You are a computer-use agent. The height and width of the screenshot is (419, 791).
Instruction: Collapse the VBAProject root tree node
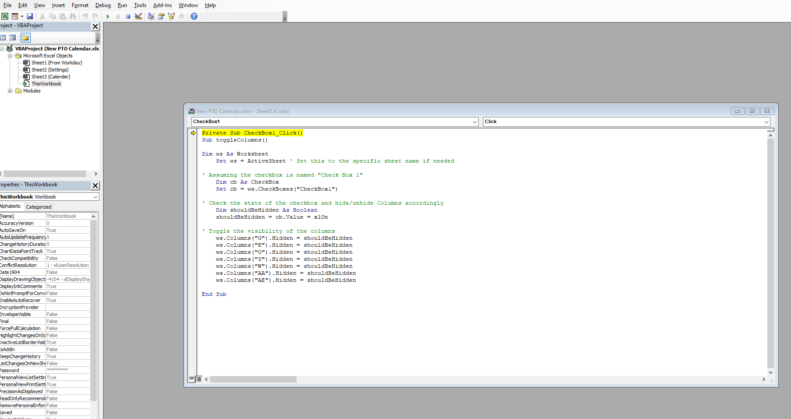pyautogui.click(x=2, y=49)
